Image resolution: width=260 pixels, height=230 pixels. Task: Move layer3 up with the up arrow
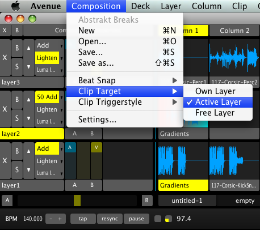tap(28, 48)
